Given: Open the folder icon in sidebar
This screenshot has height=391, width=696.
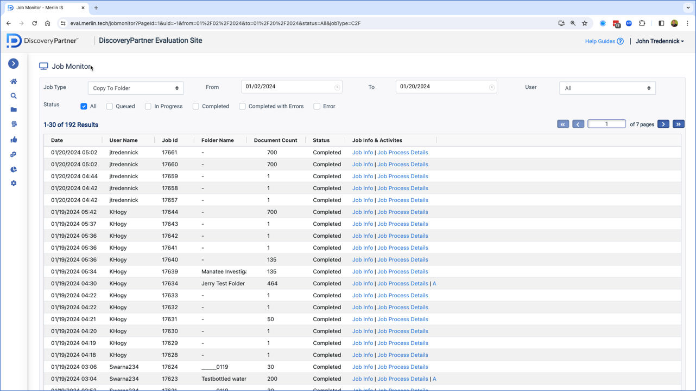Looking at the screenshot, I should pyautogui.click(x=14, y=110).
